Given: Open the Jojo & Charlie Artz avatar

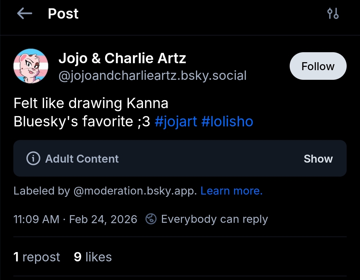Looking at the screenshot, I should [x=31, y=66].
